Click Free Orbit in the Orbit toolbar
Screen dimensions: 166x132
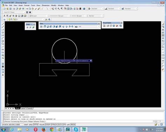click(30, 27)
